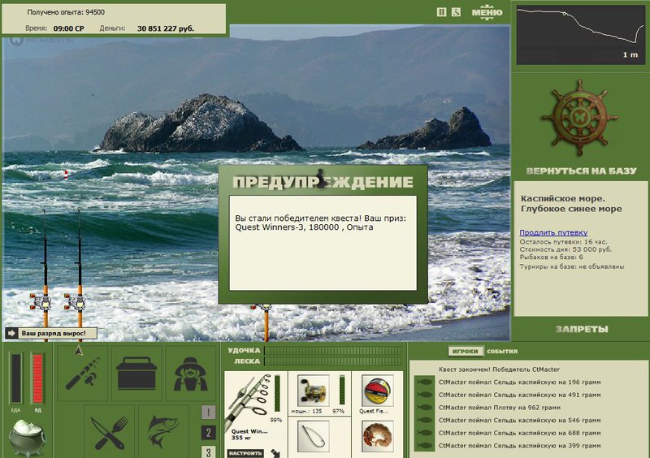Click the groundbait cauldron pot
650x458 pixels.
click(28, 437)
